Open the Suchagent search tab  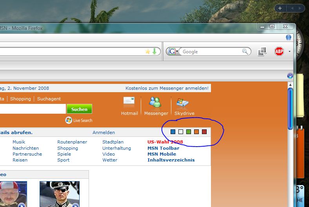(49, 99)
